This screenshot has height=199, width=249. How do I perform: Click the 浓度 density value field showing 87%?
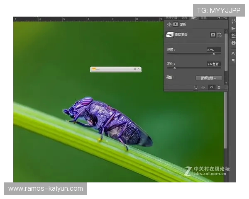coord(214,50)
